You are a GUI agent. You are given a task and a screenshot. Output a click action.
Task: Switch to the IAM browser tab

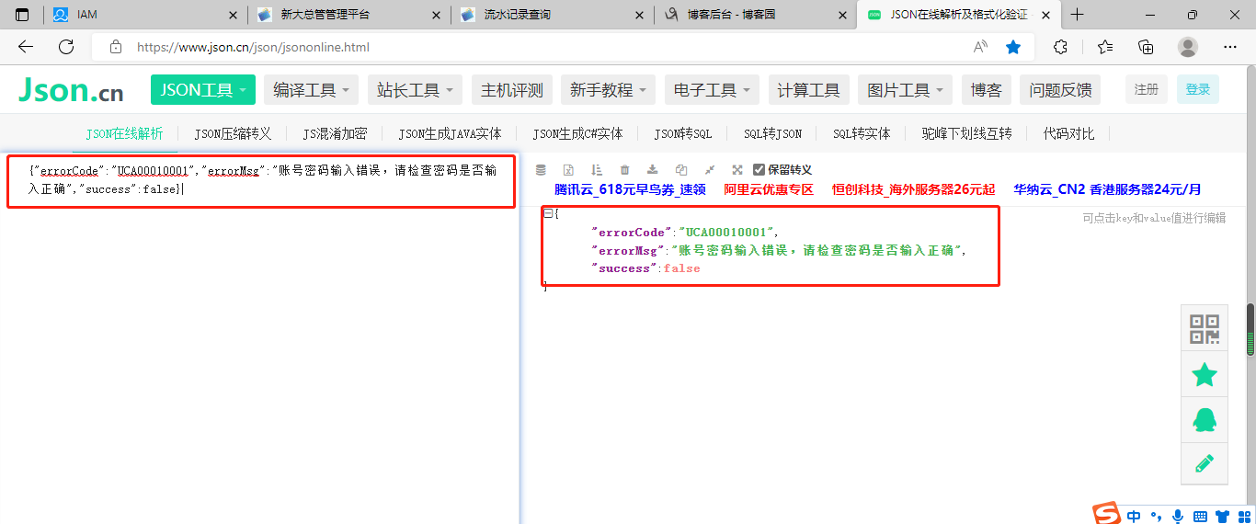145,15
